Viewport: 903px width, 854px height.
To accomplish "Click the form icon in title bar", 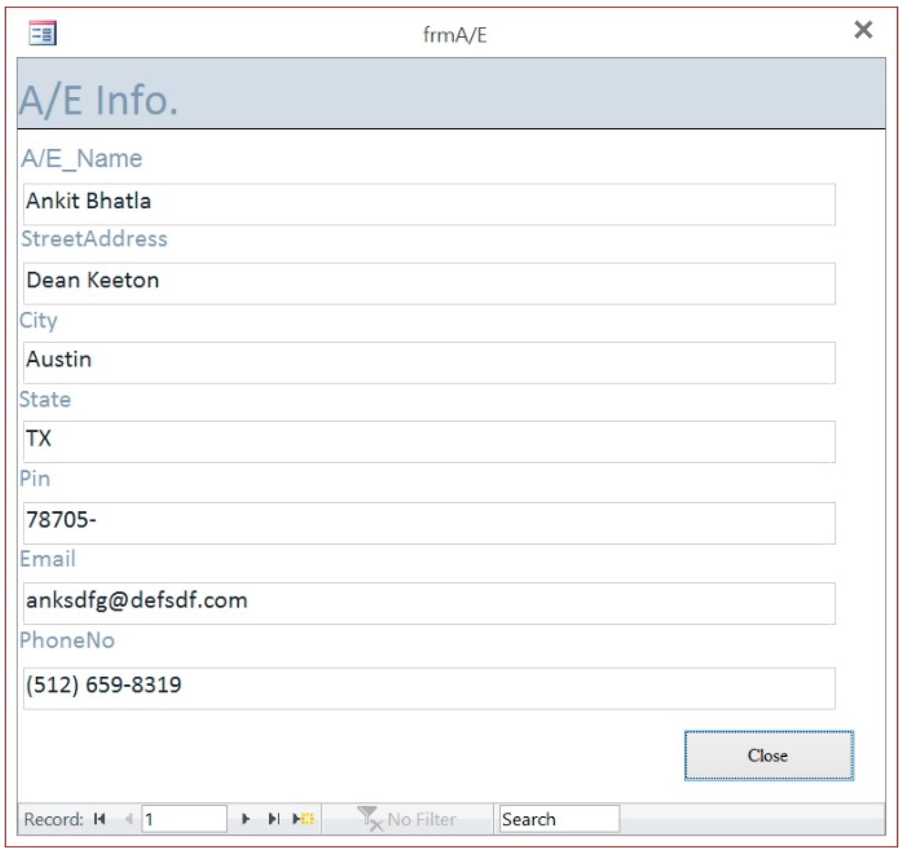I will point(43,33).
